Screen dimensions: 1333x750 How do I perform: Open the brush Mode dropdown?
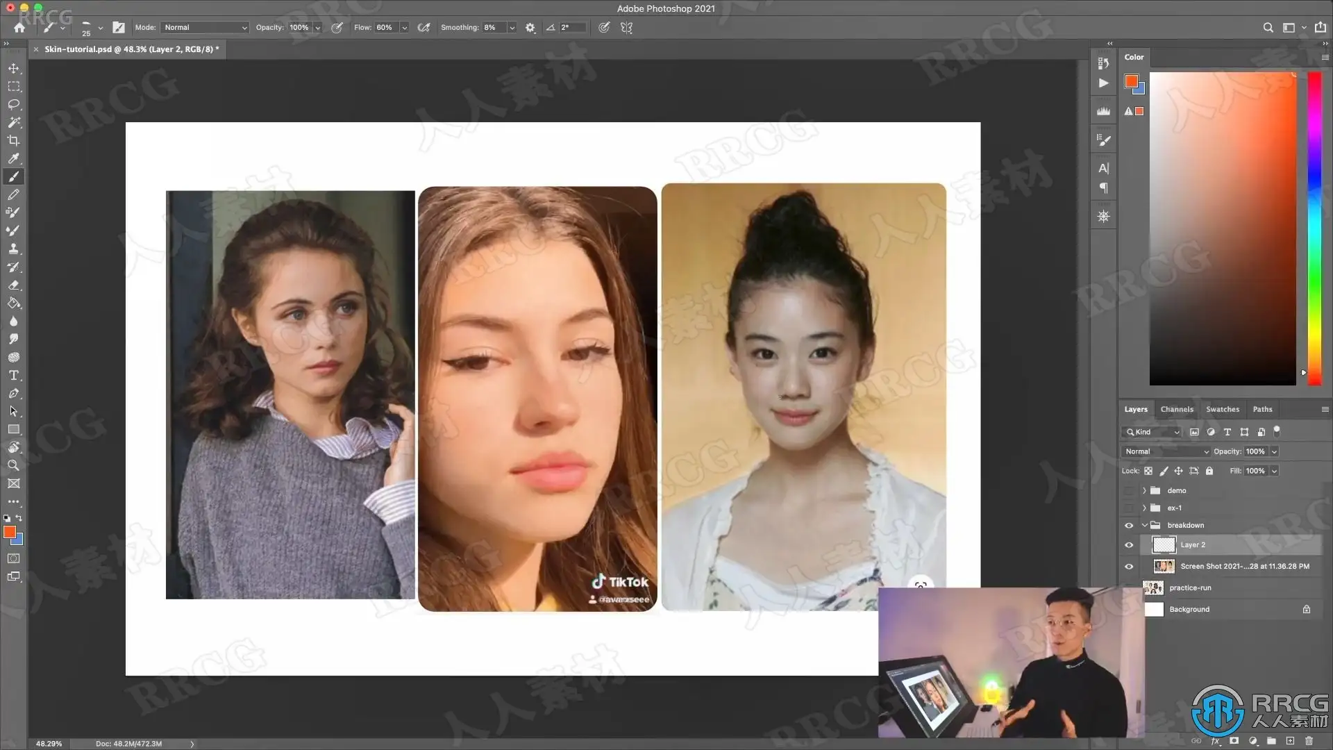coord(205,28)
